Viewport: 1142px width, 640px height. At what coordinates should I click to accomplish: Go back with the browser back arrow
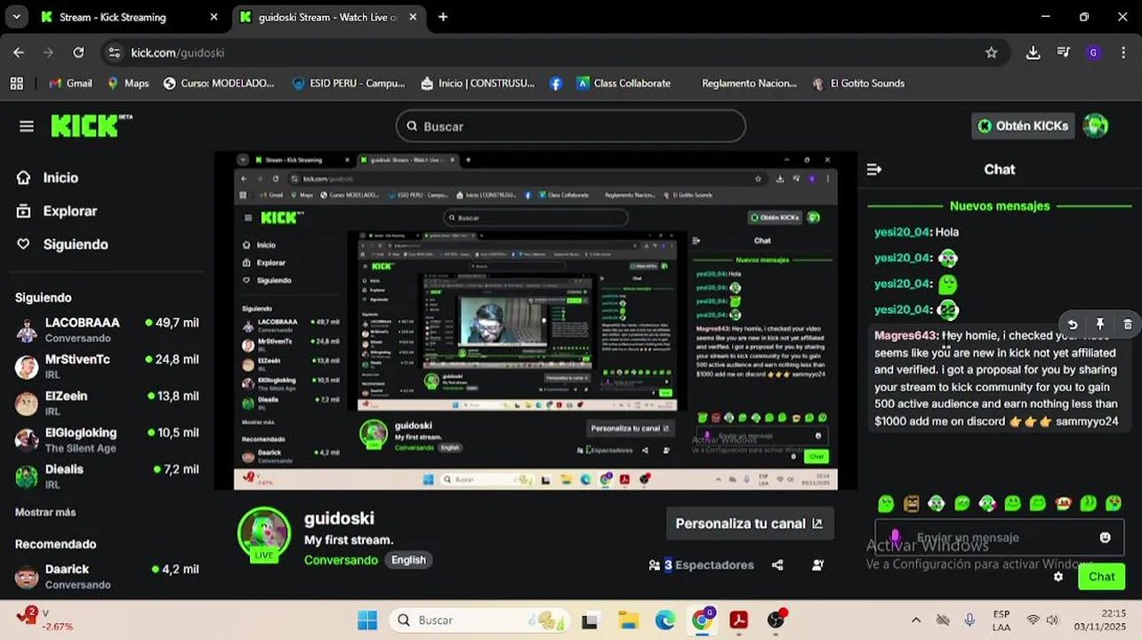pos(19,52)
